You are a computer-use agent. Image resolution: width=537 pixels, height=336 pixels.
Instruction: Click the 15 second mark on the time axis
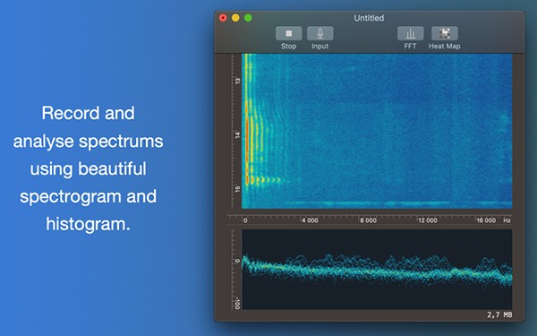tap(238, 189)
